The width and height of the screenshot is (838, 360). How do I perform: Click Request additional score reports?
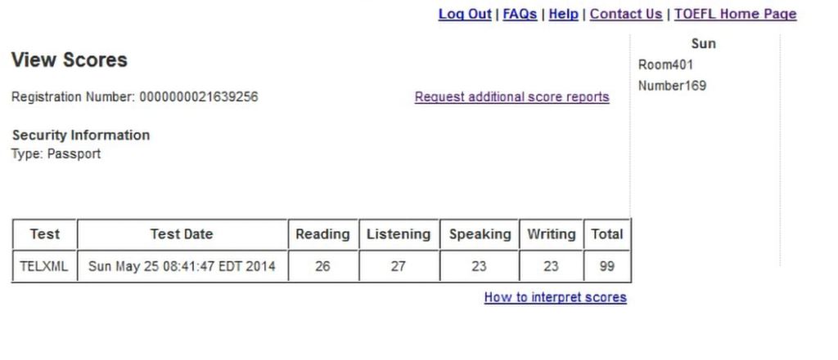pos(511,97)
